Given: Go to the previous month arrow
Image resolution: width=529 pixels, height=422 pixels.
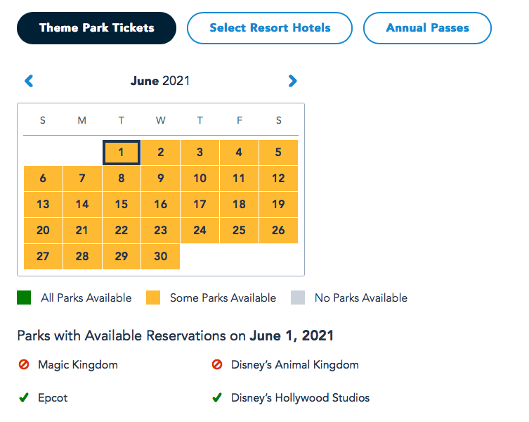Looking at the screenshot, I should coord(29,81).
